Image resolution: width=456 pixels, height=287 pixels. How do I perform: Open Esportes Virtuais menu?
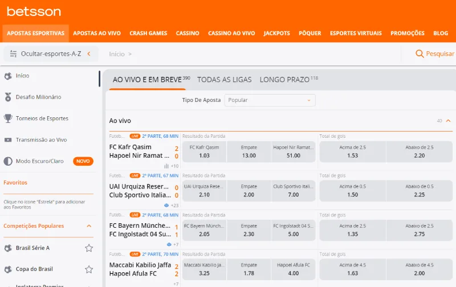356,34
